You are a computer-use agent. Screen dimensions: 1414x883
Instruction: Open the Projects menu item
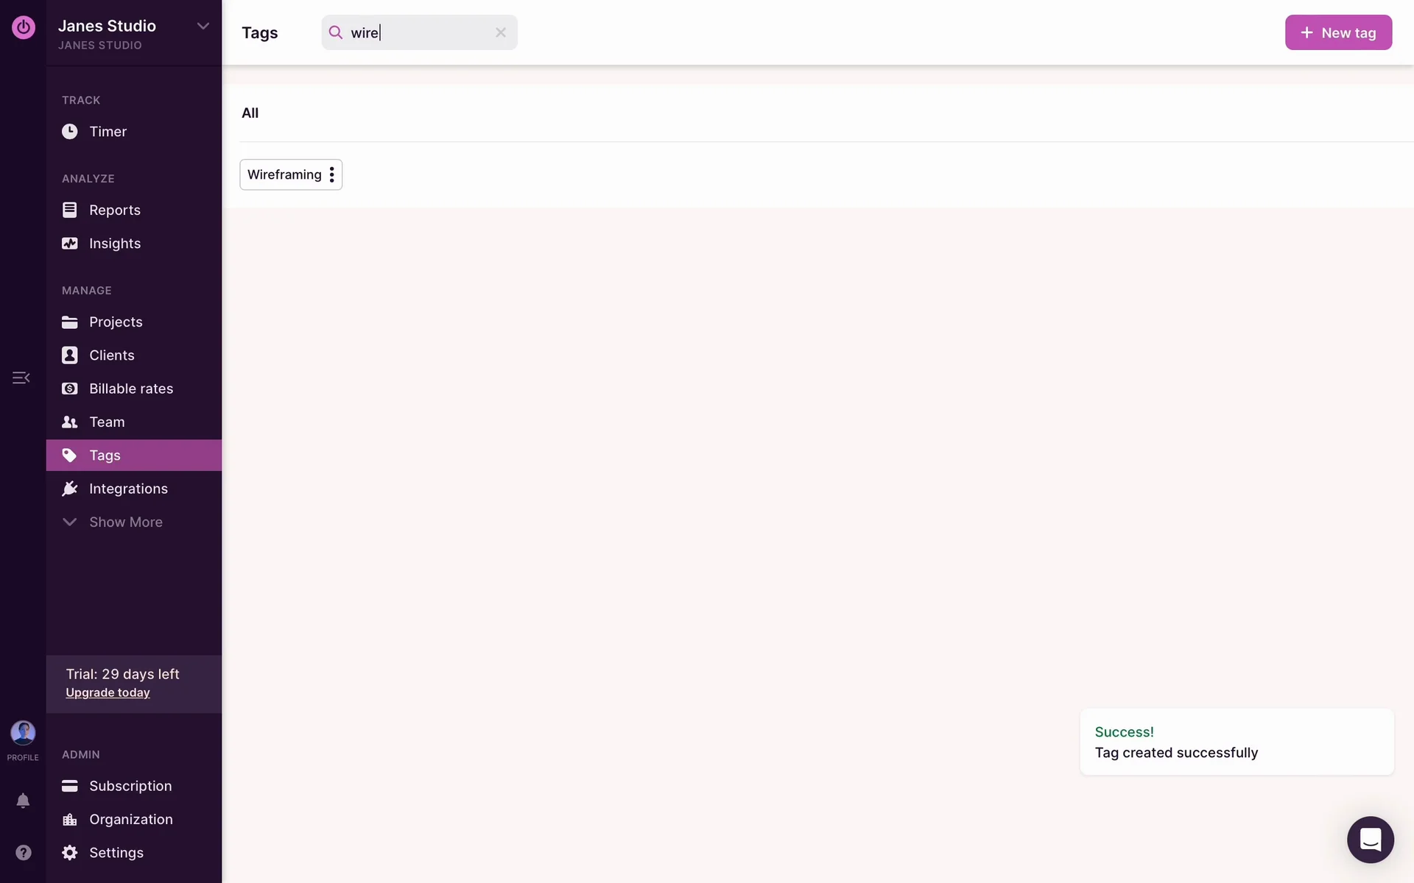point(116,322)
